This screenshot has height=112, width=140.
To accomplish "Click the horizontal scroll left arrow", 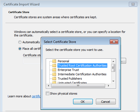I will point(48,86).
